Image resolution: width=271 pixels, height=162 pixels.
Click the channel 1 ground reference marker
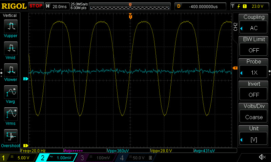(26, 146)
